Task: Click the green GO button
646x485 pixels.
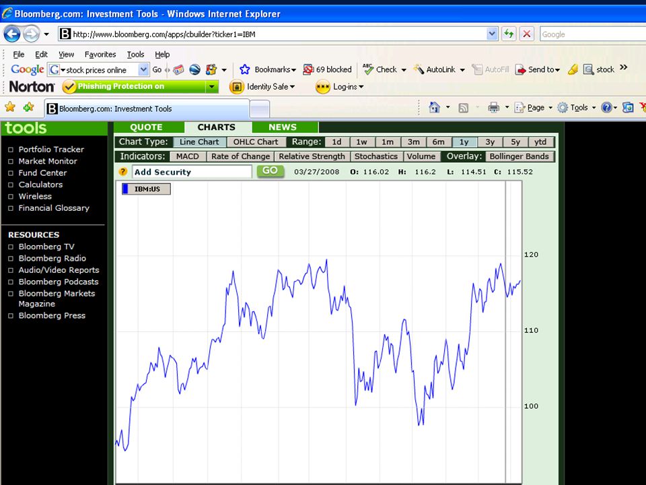Action: [x=271, y=171]
